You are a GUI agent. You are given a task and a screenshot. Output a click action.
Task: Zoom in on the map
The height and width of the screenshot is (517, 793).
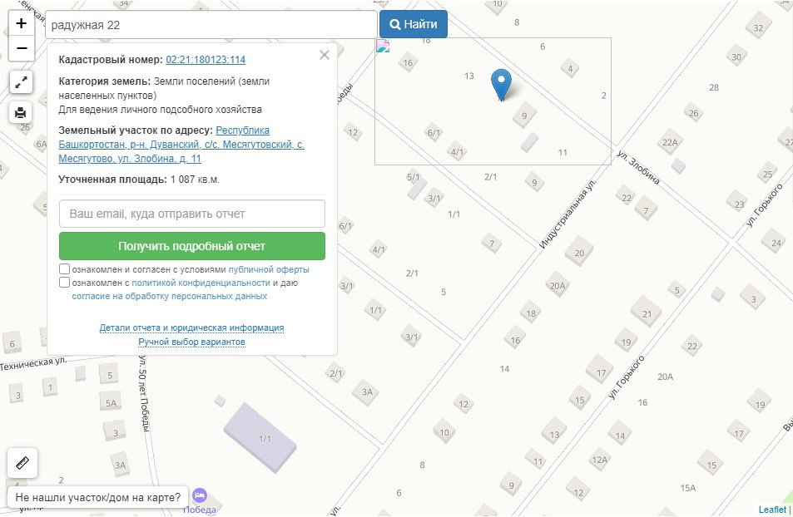click(22, 23)
